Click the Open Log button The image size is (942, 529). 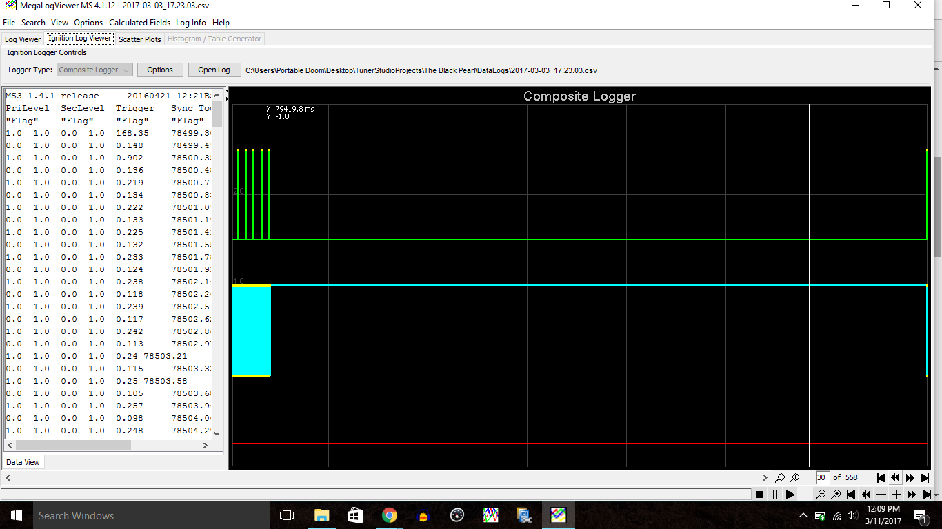(214, 70)
